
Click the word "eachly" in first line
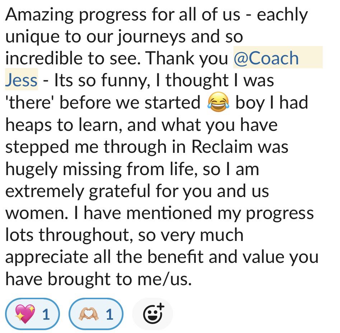click(283, 15)
